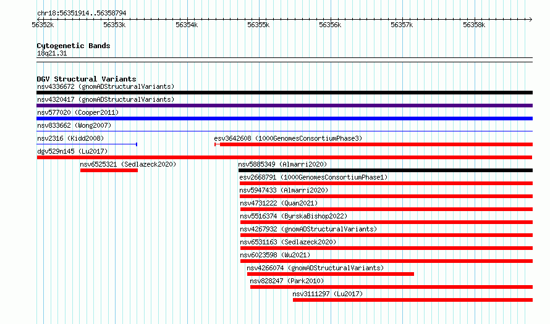Open the nsv6531163 Sedlazeck2020 label
The height and width of the screenshot is (324, 550).
coord(288,242)
